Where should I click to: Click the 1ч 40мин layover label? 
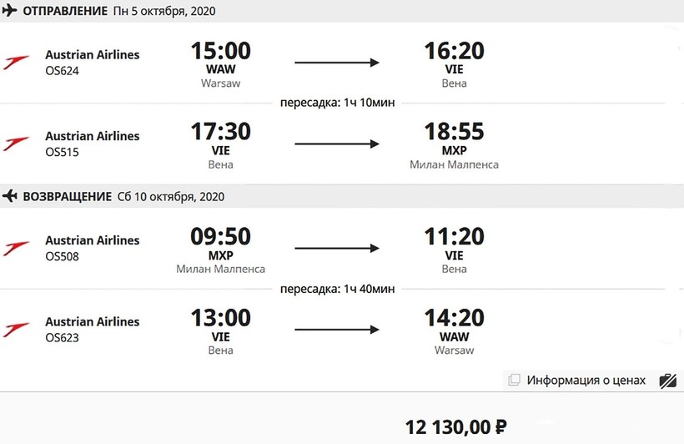click(337, 289)
